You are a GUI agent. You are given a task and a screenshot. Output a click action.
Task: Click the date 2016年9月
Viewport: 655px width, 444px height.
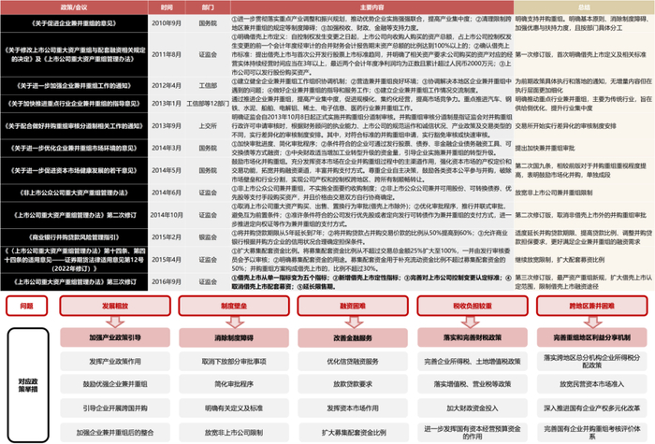[x=167, y=281]
